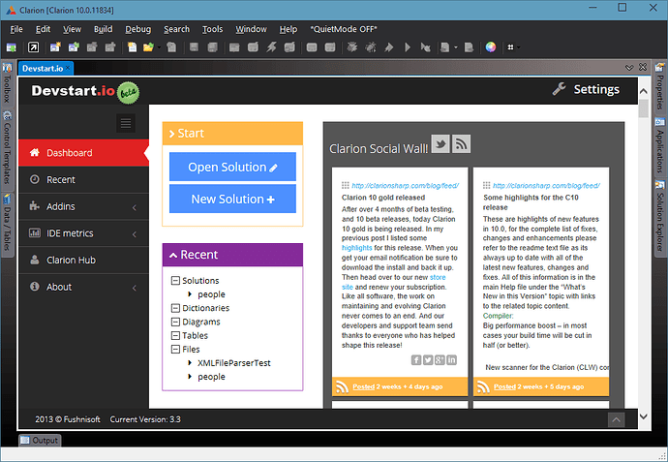The width and height of the screenshot is (668, 462).
Task: Click the hamburger menu icon above Dashboard
Action: click(125, 123)
